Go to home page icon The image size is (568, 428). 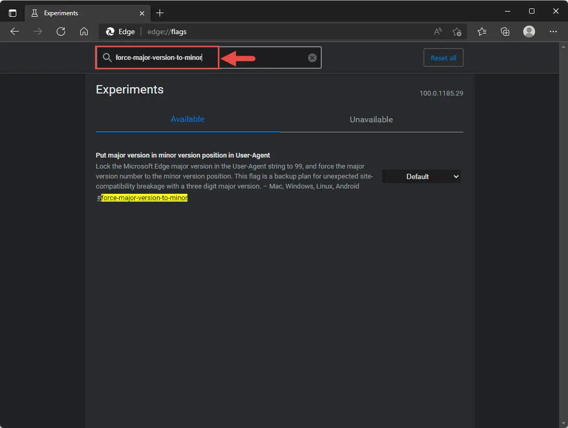[x=83, y=32]
